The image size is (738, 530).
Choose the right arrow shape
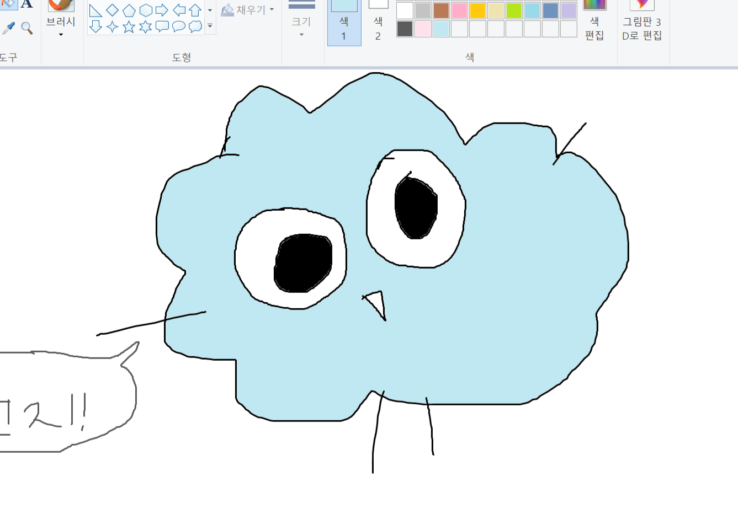tap(162, 10)
